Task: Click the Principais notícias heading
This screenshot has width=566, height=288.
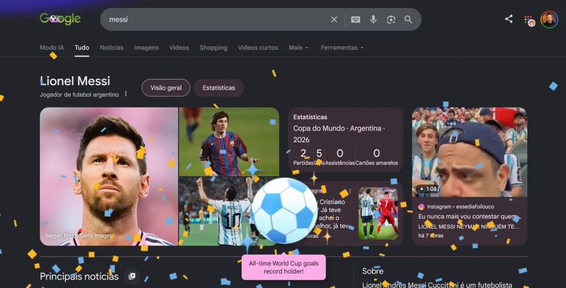Action: coord(79,276)
